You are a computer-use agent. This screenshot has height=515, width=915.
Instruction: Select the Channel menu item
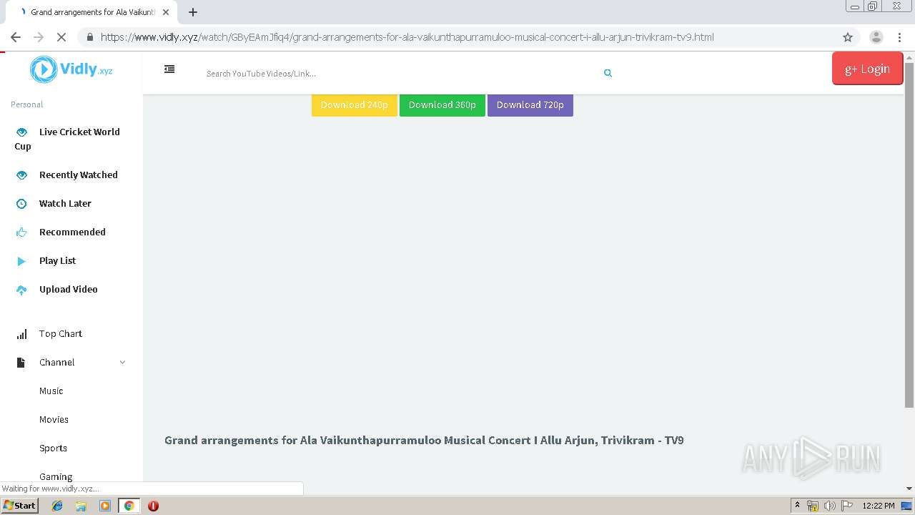57,362
